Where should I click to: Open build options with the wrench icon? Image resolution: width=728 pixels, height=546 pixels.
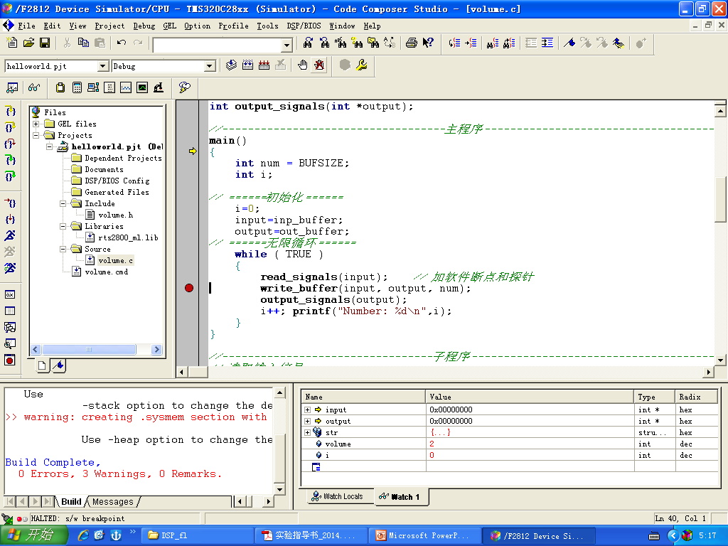pyautogui.click(x=362, y=65)
